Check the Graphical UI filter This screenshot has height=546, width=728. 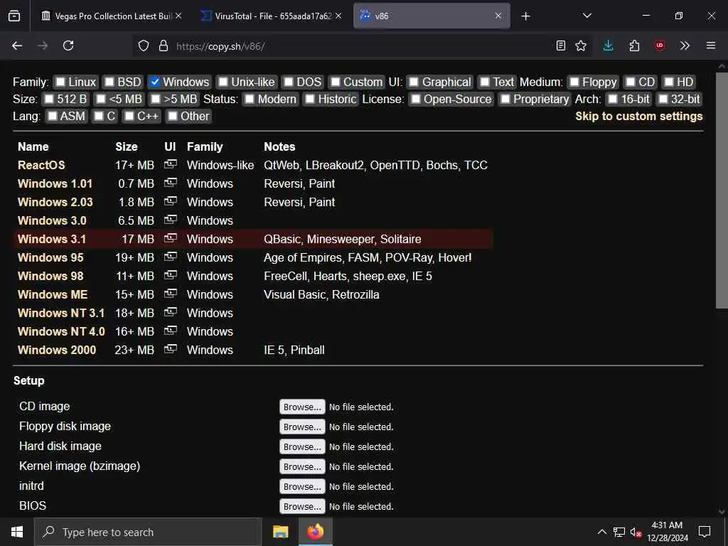click(x=414, y=82)
